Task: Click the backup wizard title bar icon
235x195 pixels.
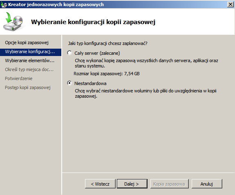Action: point(4,4)
